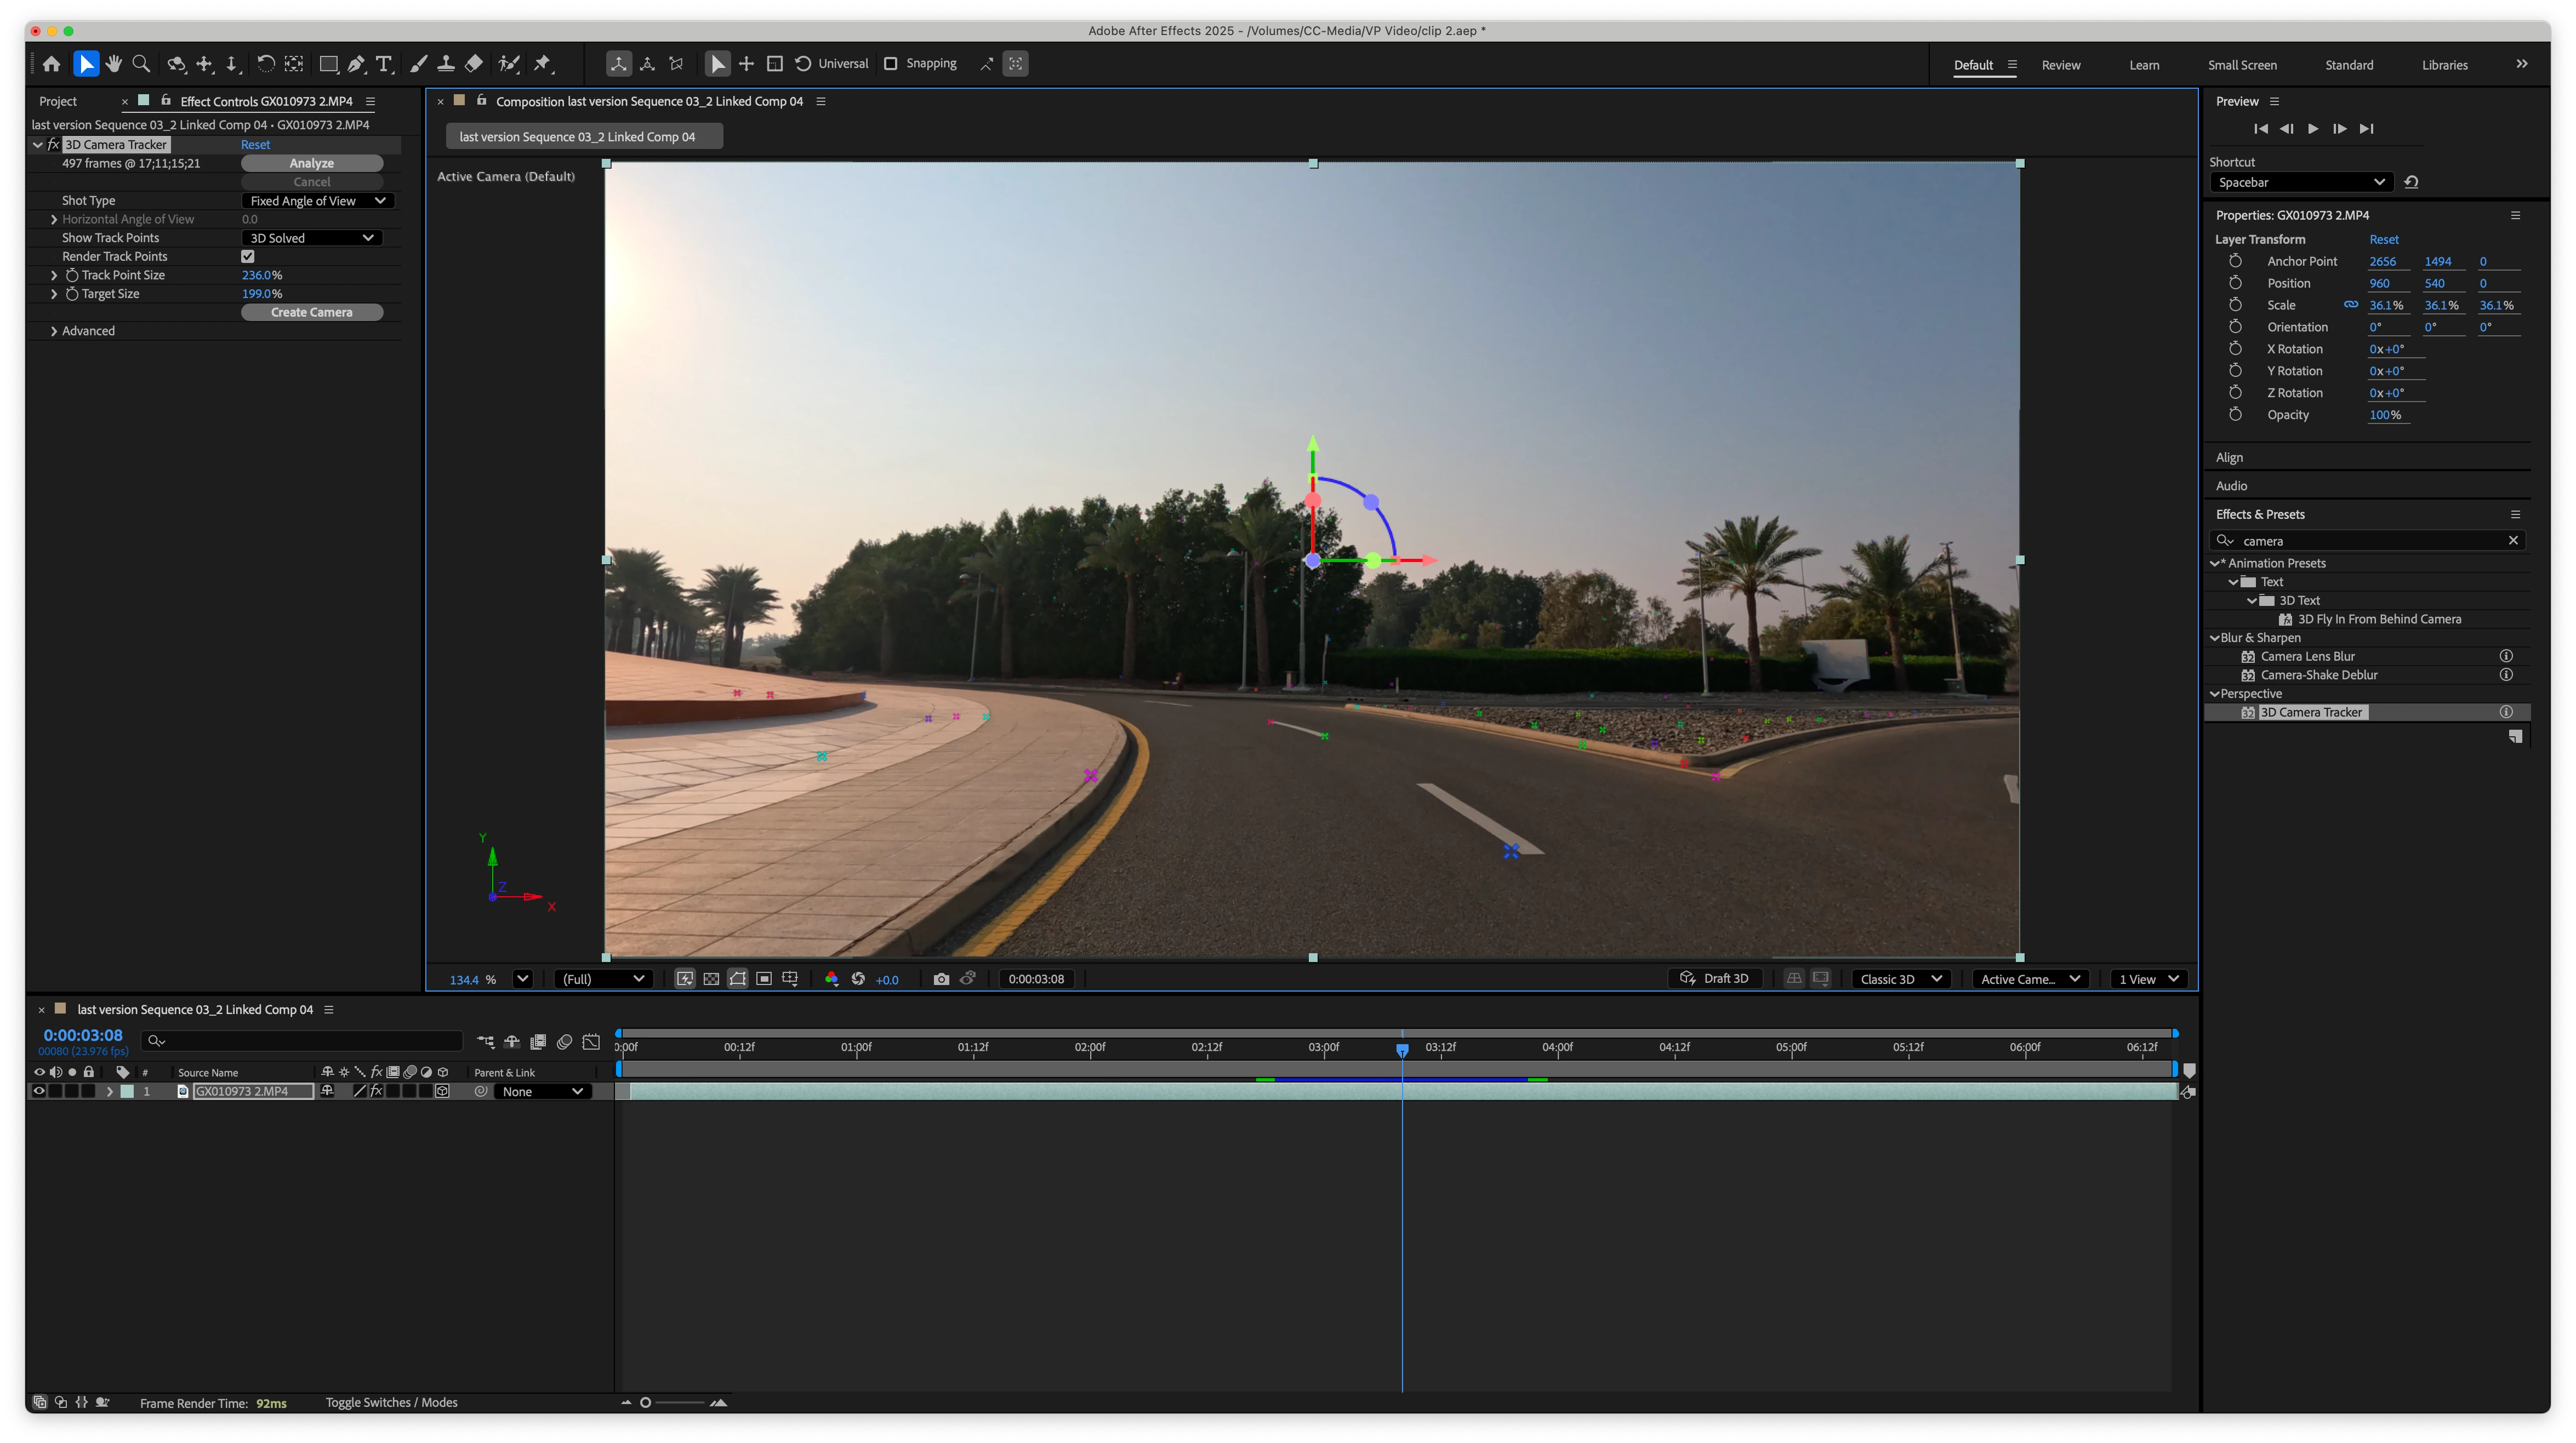Click the timeline zoom slider handle
The height and width of the screenshot is (1443, 2576).
tap(646, 1403)
